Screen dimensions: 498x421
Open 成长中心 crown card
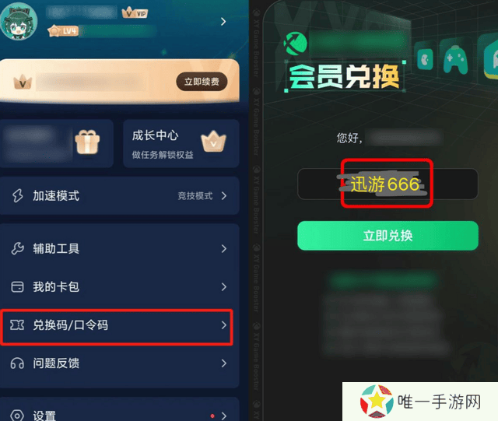click(x=181, y=144)
